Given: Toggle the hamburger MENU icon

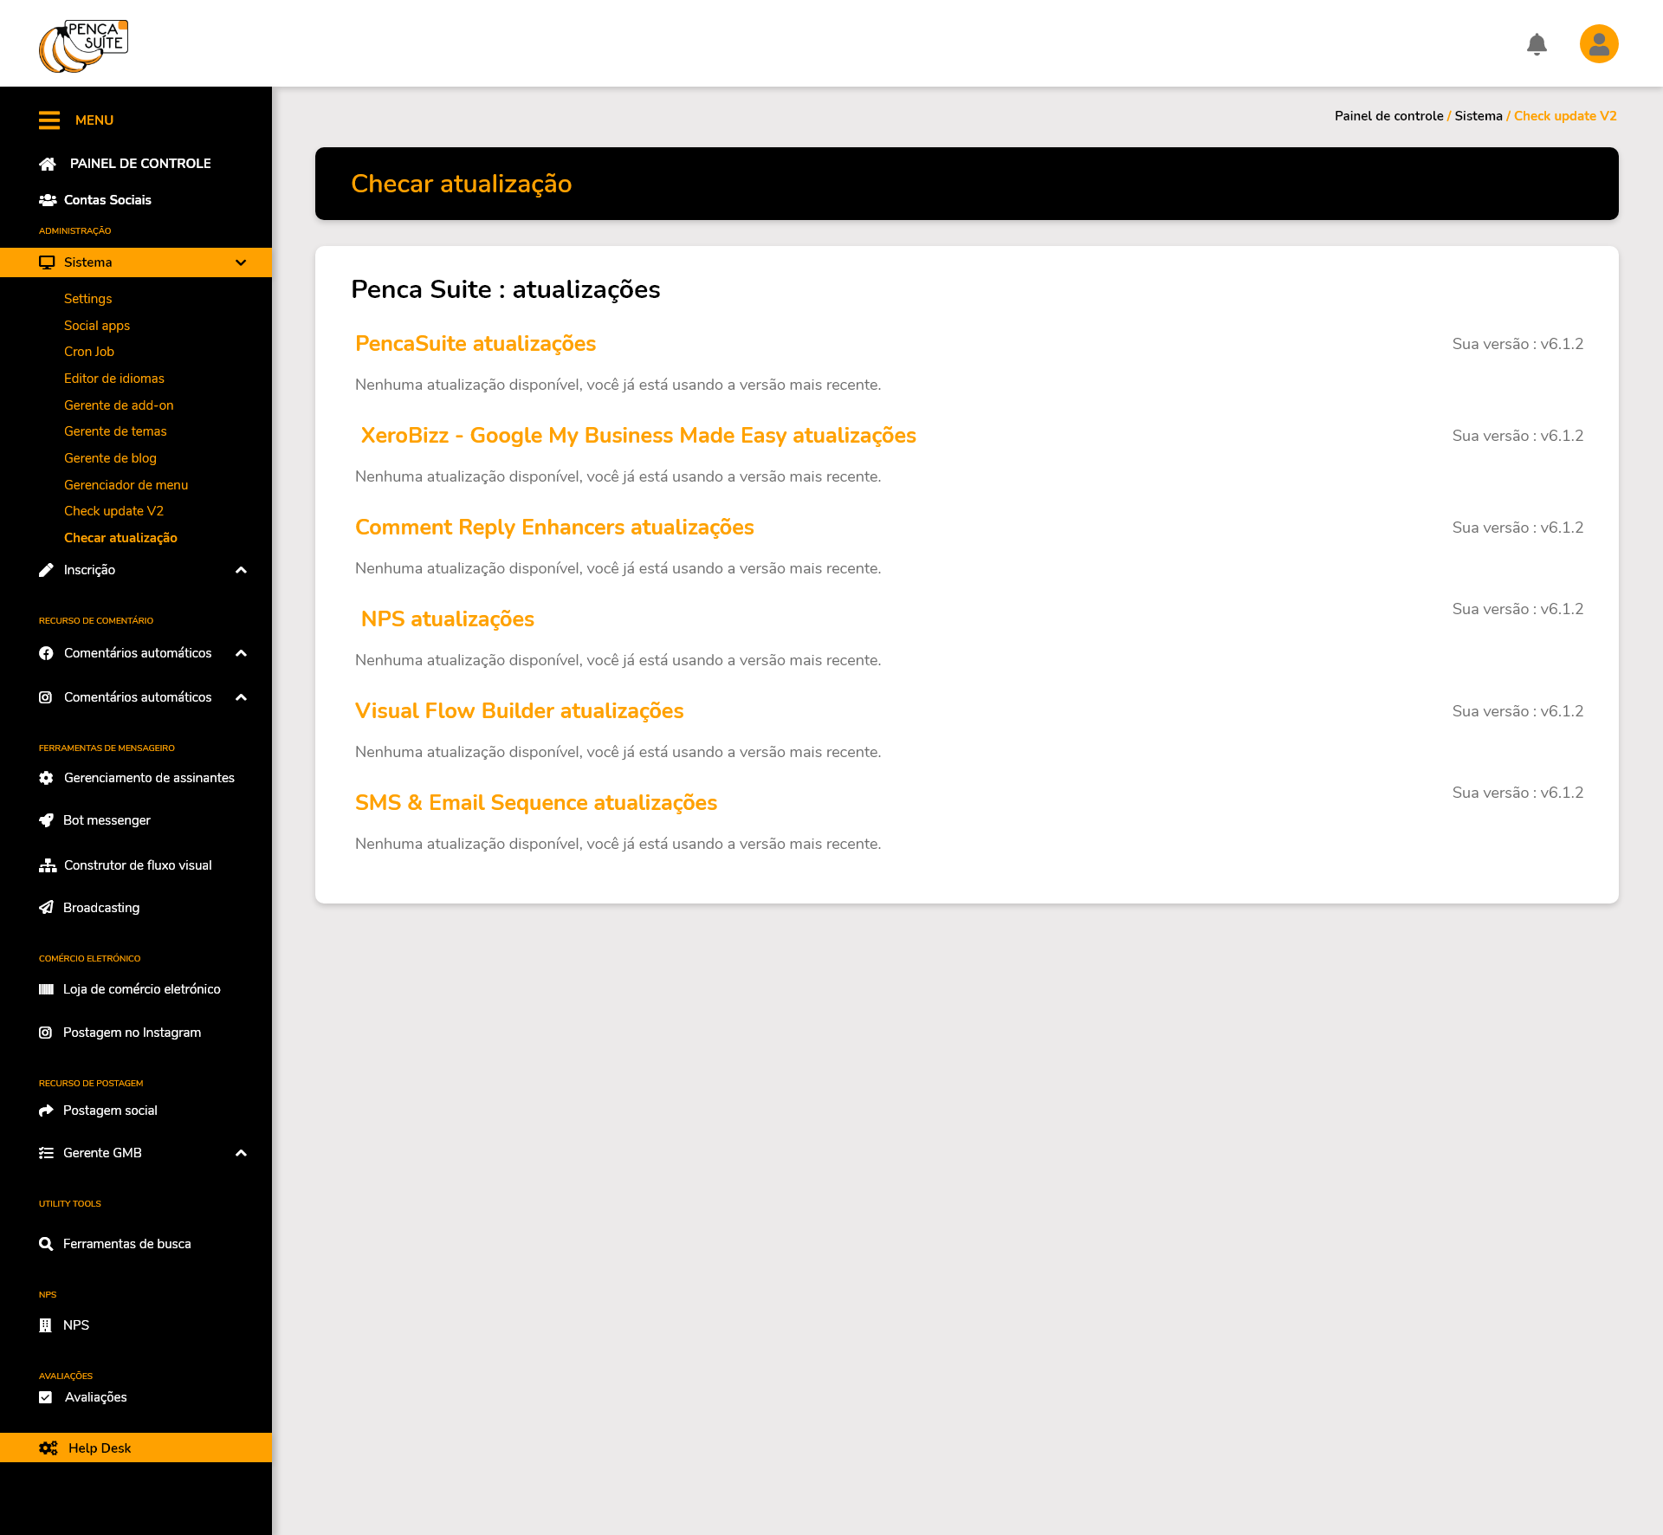Looking at the screenshot, I should click(49, 120).
